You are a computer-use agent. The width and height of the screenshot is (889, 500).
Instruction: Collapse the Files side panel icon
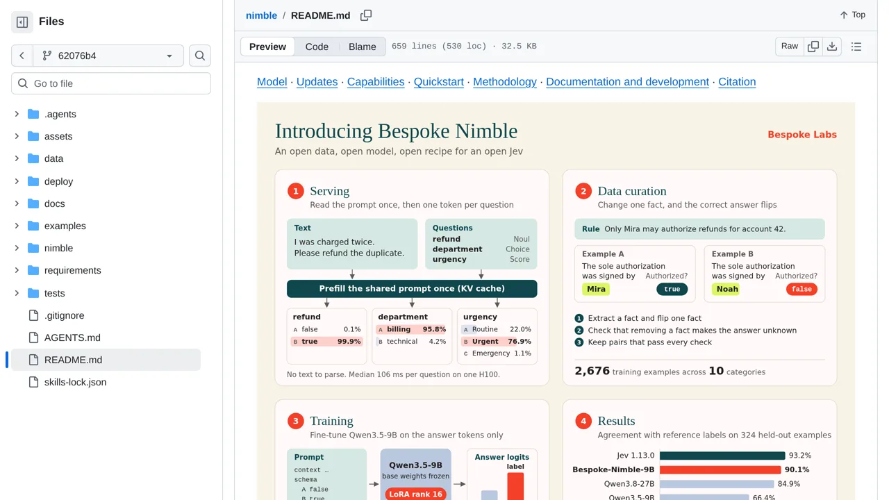click(x=22, y=22)
